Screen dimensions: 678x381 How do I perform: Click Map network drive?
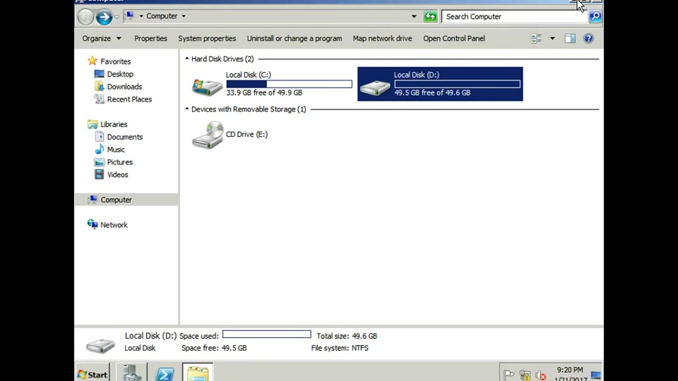coord(382,38)
